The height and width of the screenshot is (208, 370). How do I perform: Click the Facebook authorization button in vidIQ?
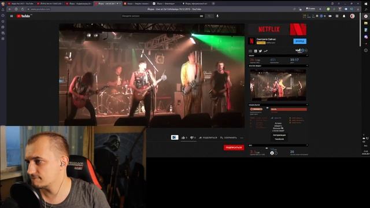point(279,137)
